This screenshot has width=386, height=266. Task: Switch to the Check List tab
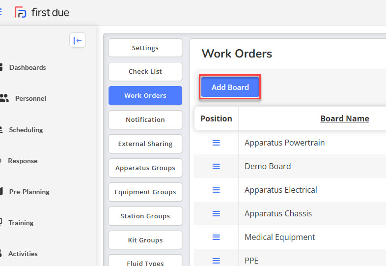click(x=145, y=71)
